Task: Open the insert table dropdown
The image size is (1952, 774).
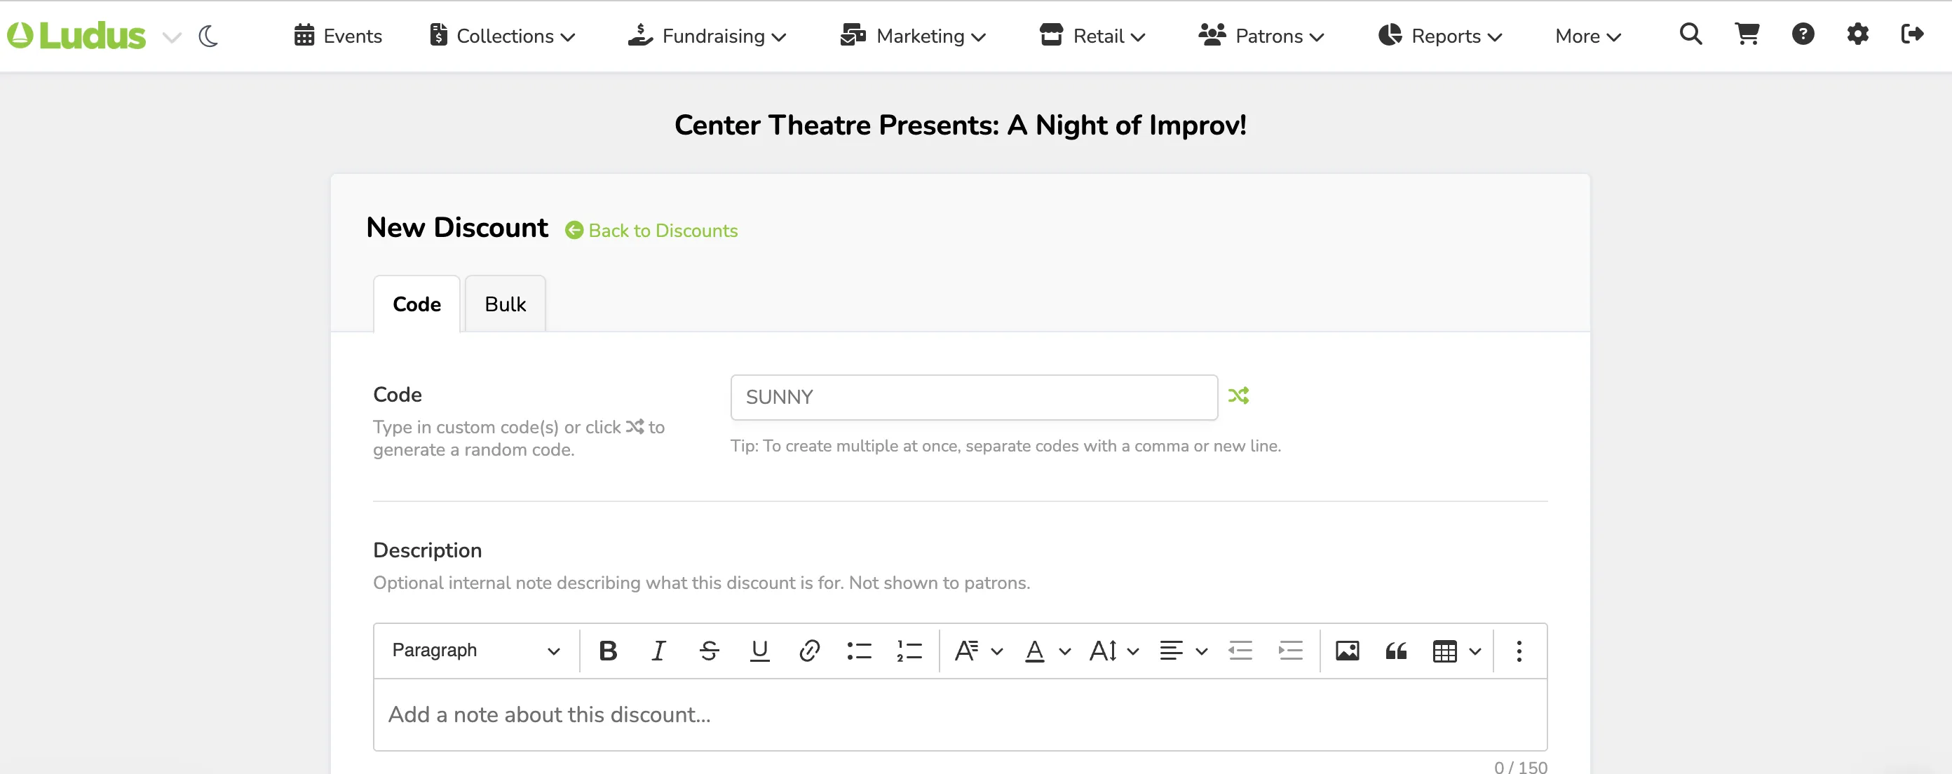Action: click(x=1456, y=651)
